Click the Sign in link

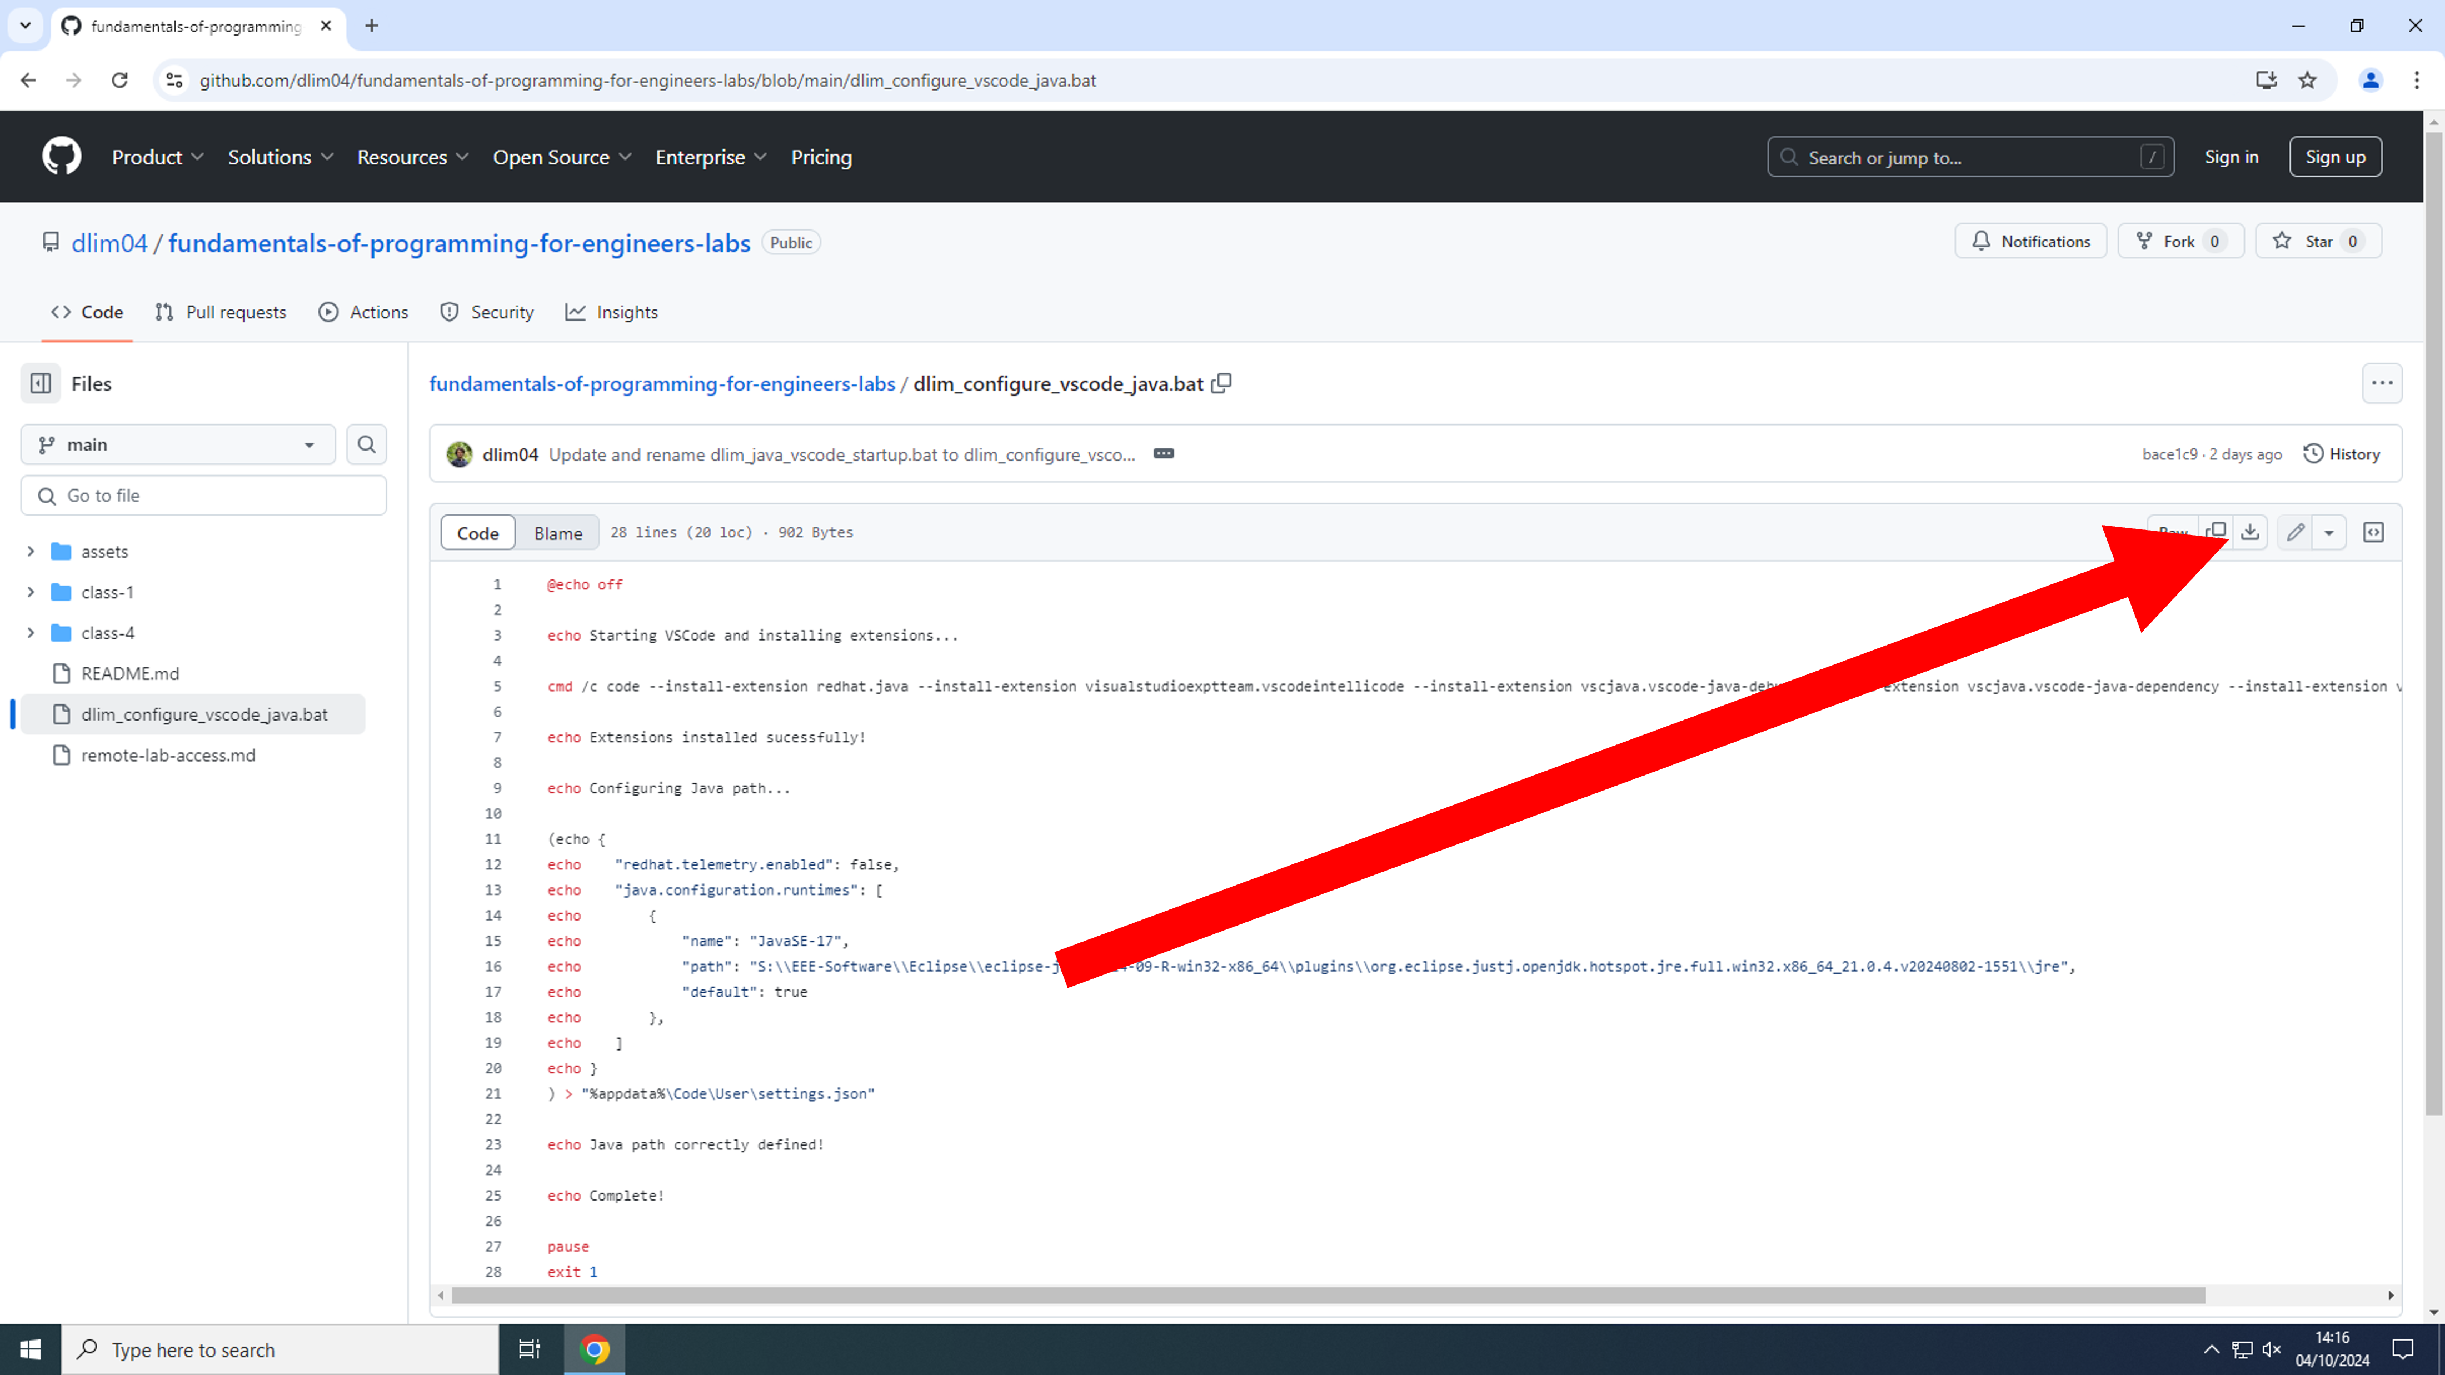click(2232, 157)
